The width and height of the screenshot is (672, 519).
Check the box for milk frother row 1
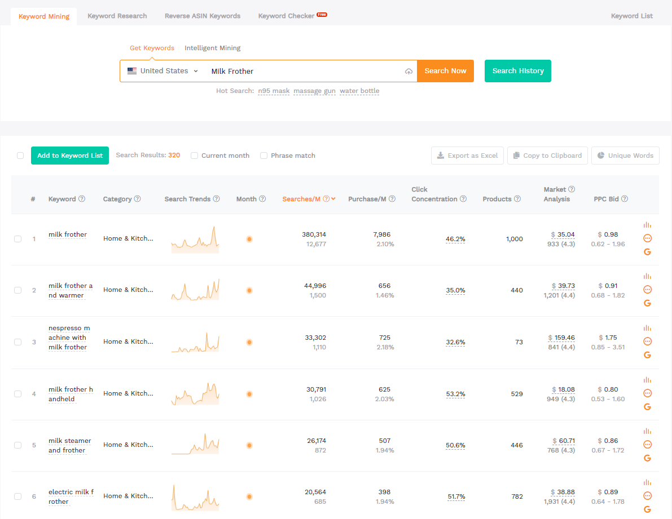(x=18, y=239)
